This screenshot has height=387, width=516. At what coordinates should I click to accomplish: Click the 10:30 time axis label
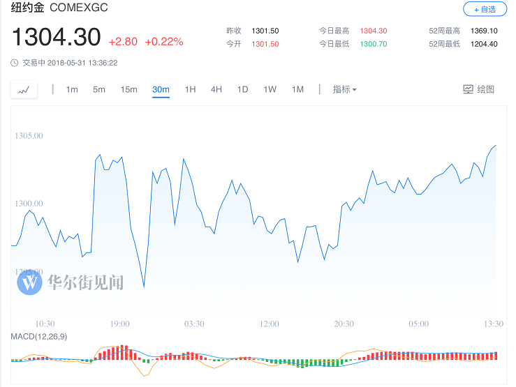click(x=45, y=324)
